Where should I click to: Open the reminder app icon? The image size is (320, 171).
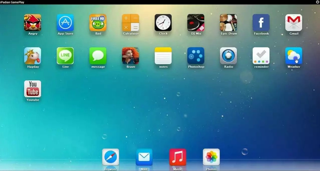(x=261, y=56)
